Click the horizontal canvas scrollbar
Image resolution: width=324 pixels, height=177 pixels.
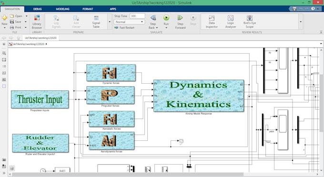coord(128,175)
